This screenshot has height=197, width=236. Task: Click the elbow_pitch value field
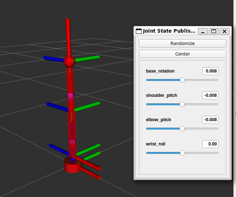[210, 120]
